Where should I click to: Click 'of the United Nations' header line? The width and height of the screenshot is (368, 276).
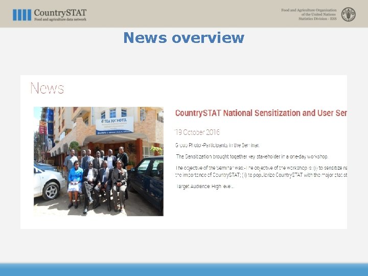319,14
